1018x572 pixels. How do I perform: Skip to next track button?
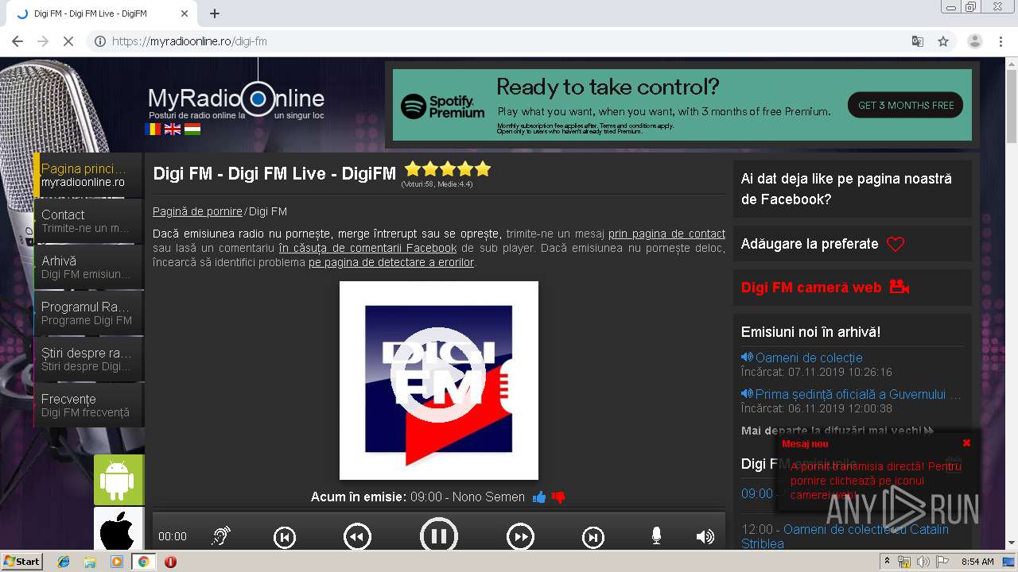[x=593, y=538]
